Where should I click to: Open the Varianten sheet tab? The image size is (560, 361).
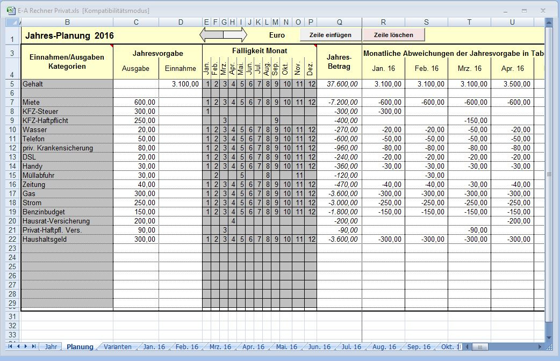pyautogui.click(x=118, y=346)
